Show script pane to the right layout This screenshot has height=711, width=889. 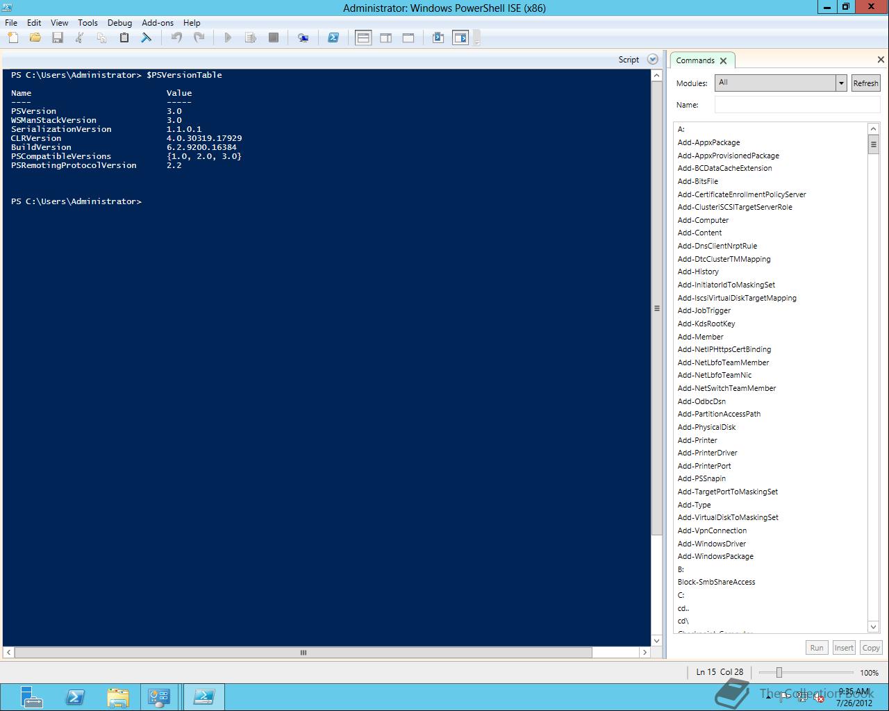tap(386, 37)
